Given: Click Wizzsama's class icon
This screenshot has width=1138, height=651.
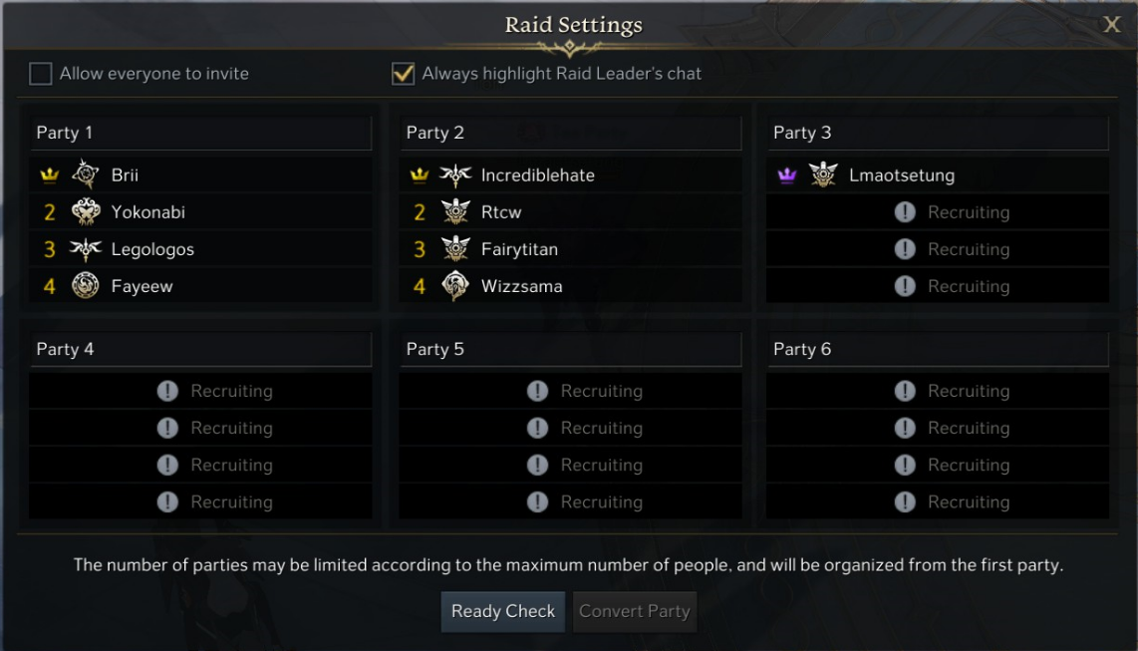Looking at the screenshot, I should click(455, 286).
